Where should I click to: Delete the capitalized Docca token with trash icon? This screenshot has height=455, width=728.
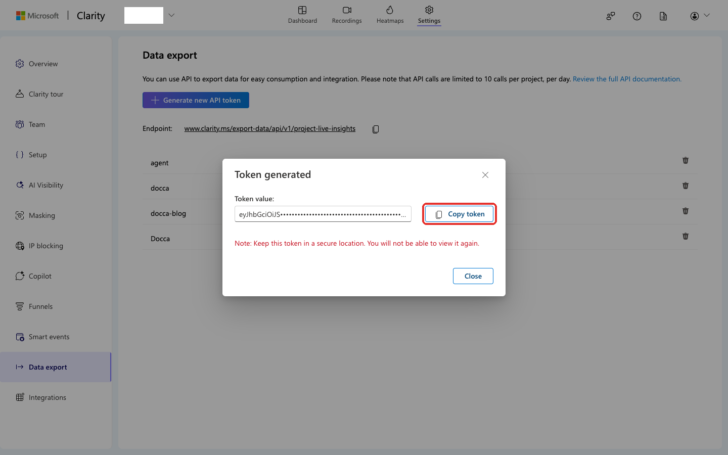[686, 236]
